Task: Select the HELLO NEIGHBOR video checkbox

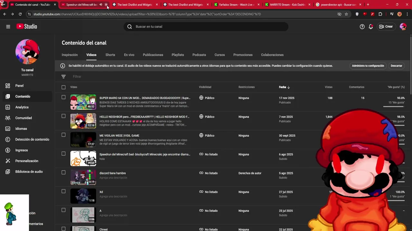Action: pyautogui.click(x=63, y=116)
